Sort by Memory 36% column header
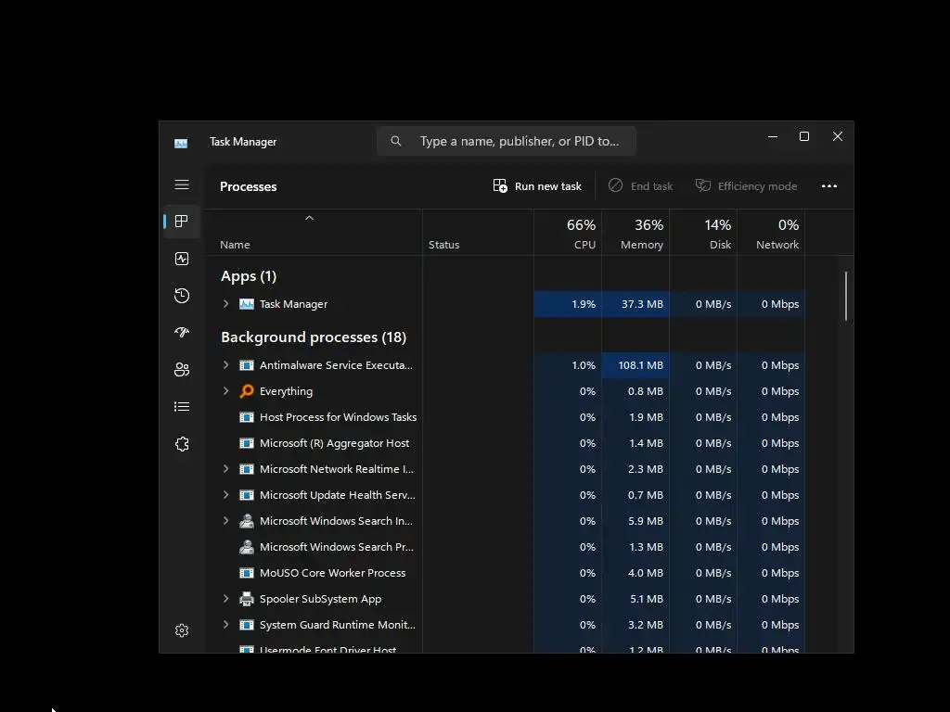 [635, 233]
